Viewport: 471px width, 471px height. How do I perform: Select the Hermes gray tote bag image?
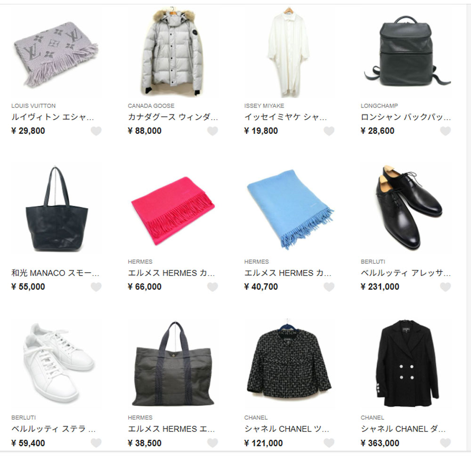point(173,364)
